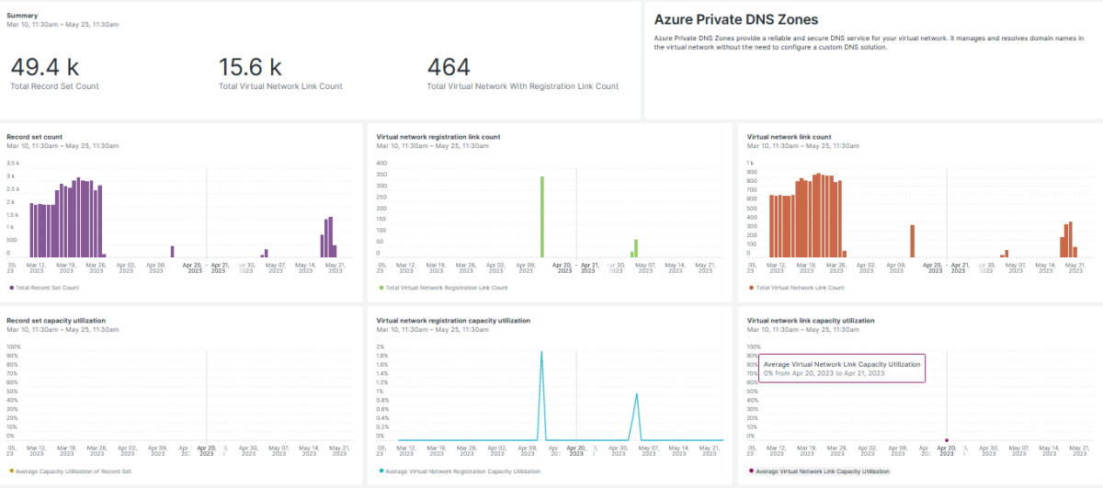Select the Virtual network registration link count title
The image size is (1103, 488).
(438, 137)
